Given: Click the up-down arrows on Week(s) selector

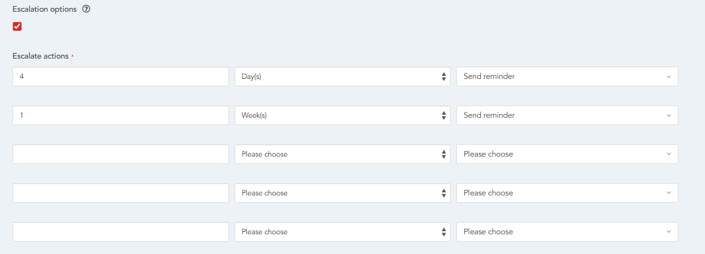Looking at the screenshot, I should coord(443,115).
